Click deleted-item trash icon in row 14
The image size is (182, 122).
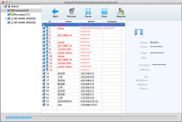[47, 70]
